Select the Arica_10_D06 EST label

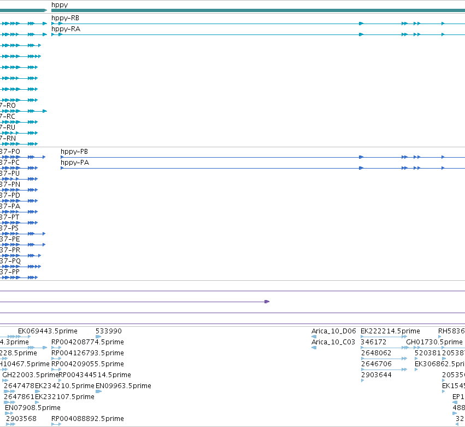click(334, 331)
